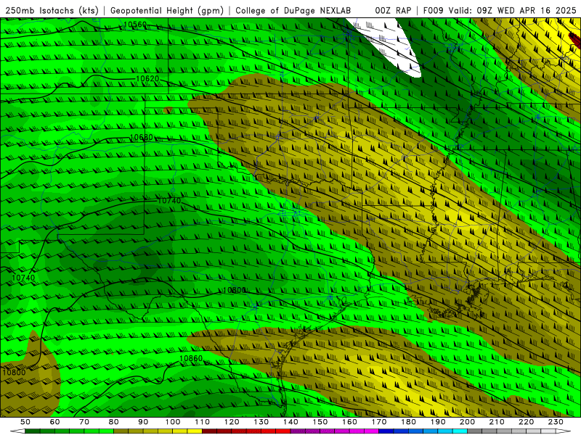This screenshot has width=581, height=435.
Task: Click the '200' value on the color scale
Action: pyautogui.click(x=468, y=422)
